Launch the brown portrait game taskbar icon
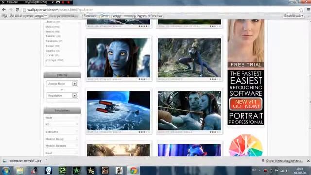This screenshot has height=175, width=311. click(105, 171)
